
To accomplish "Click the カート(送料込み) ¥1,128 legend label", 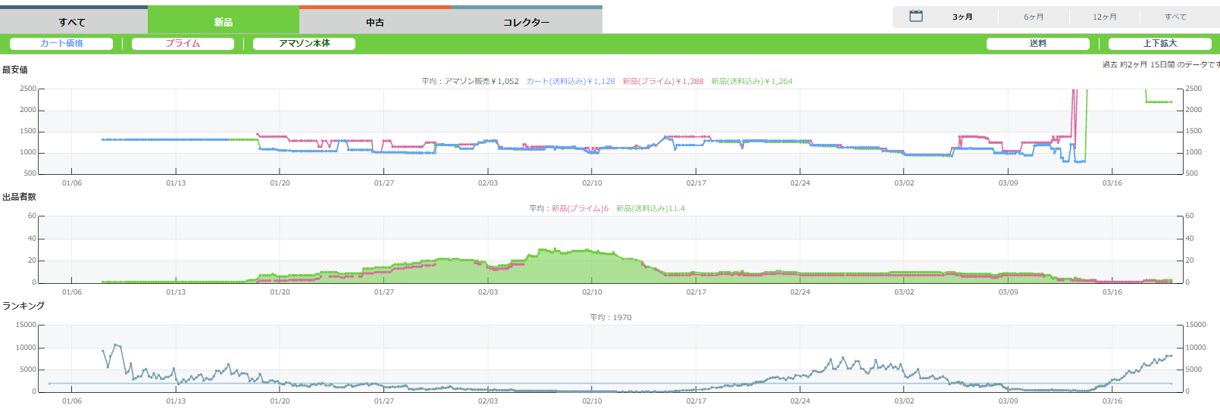I will [x=571, y=81].
